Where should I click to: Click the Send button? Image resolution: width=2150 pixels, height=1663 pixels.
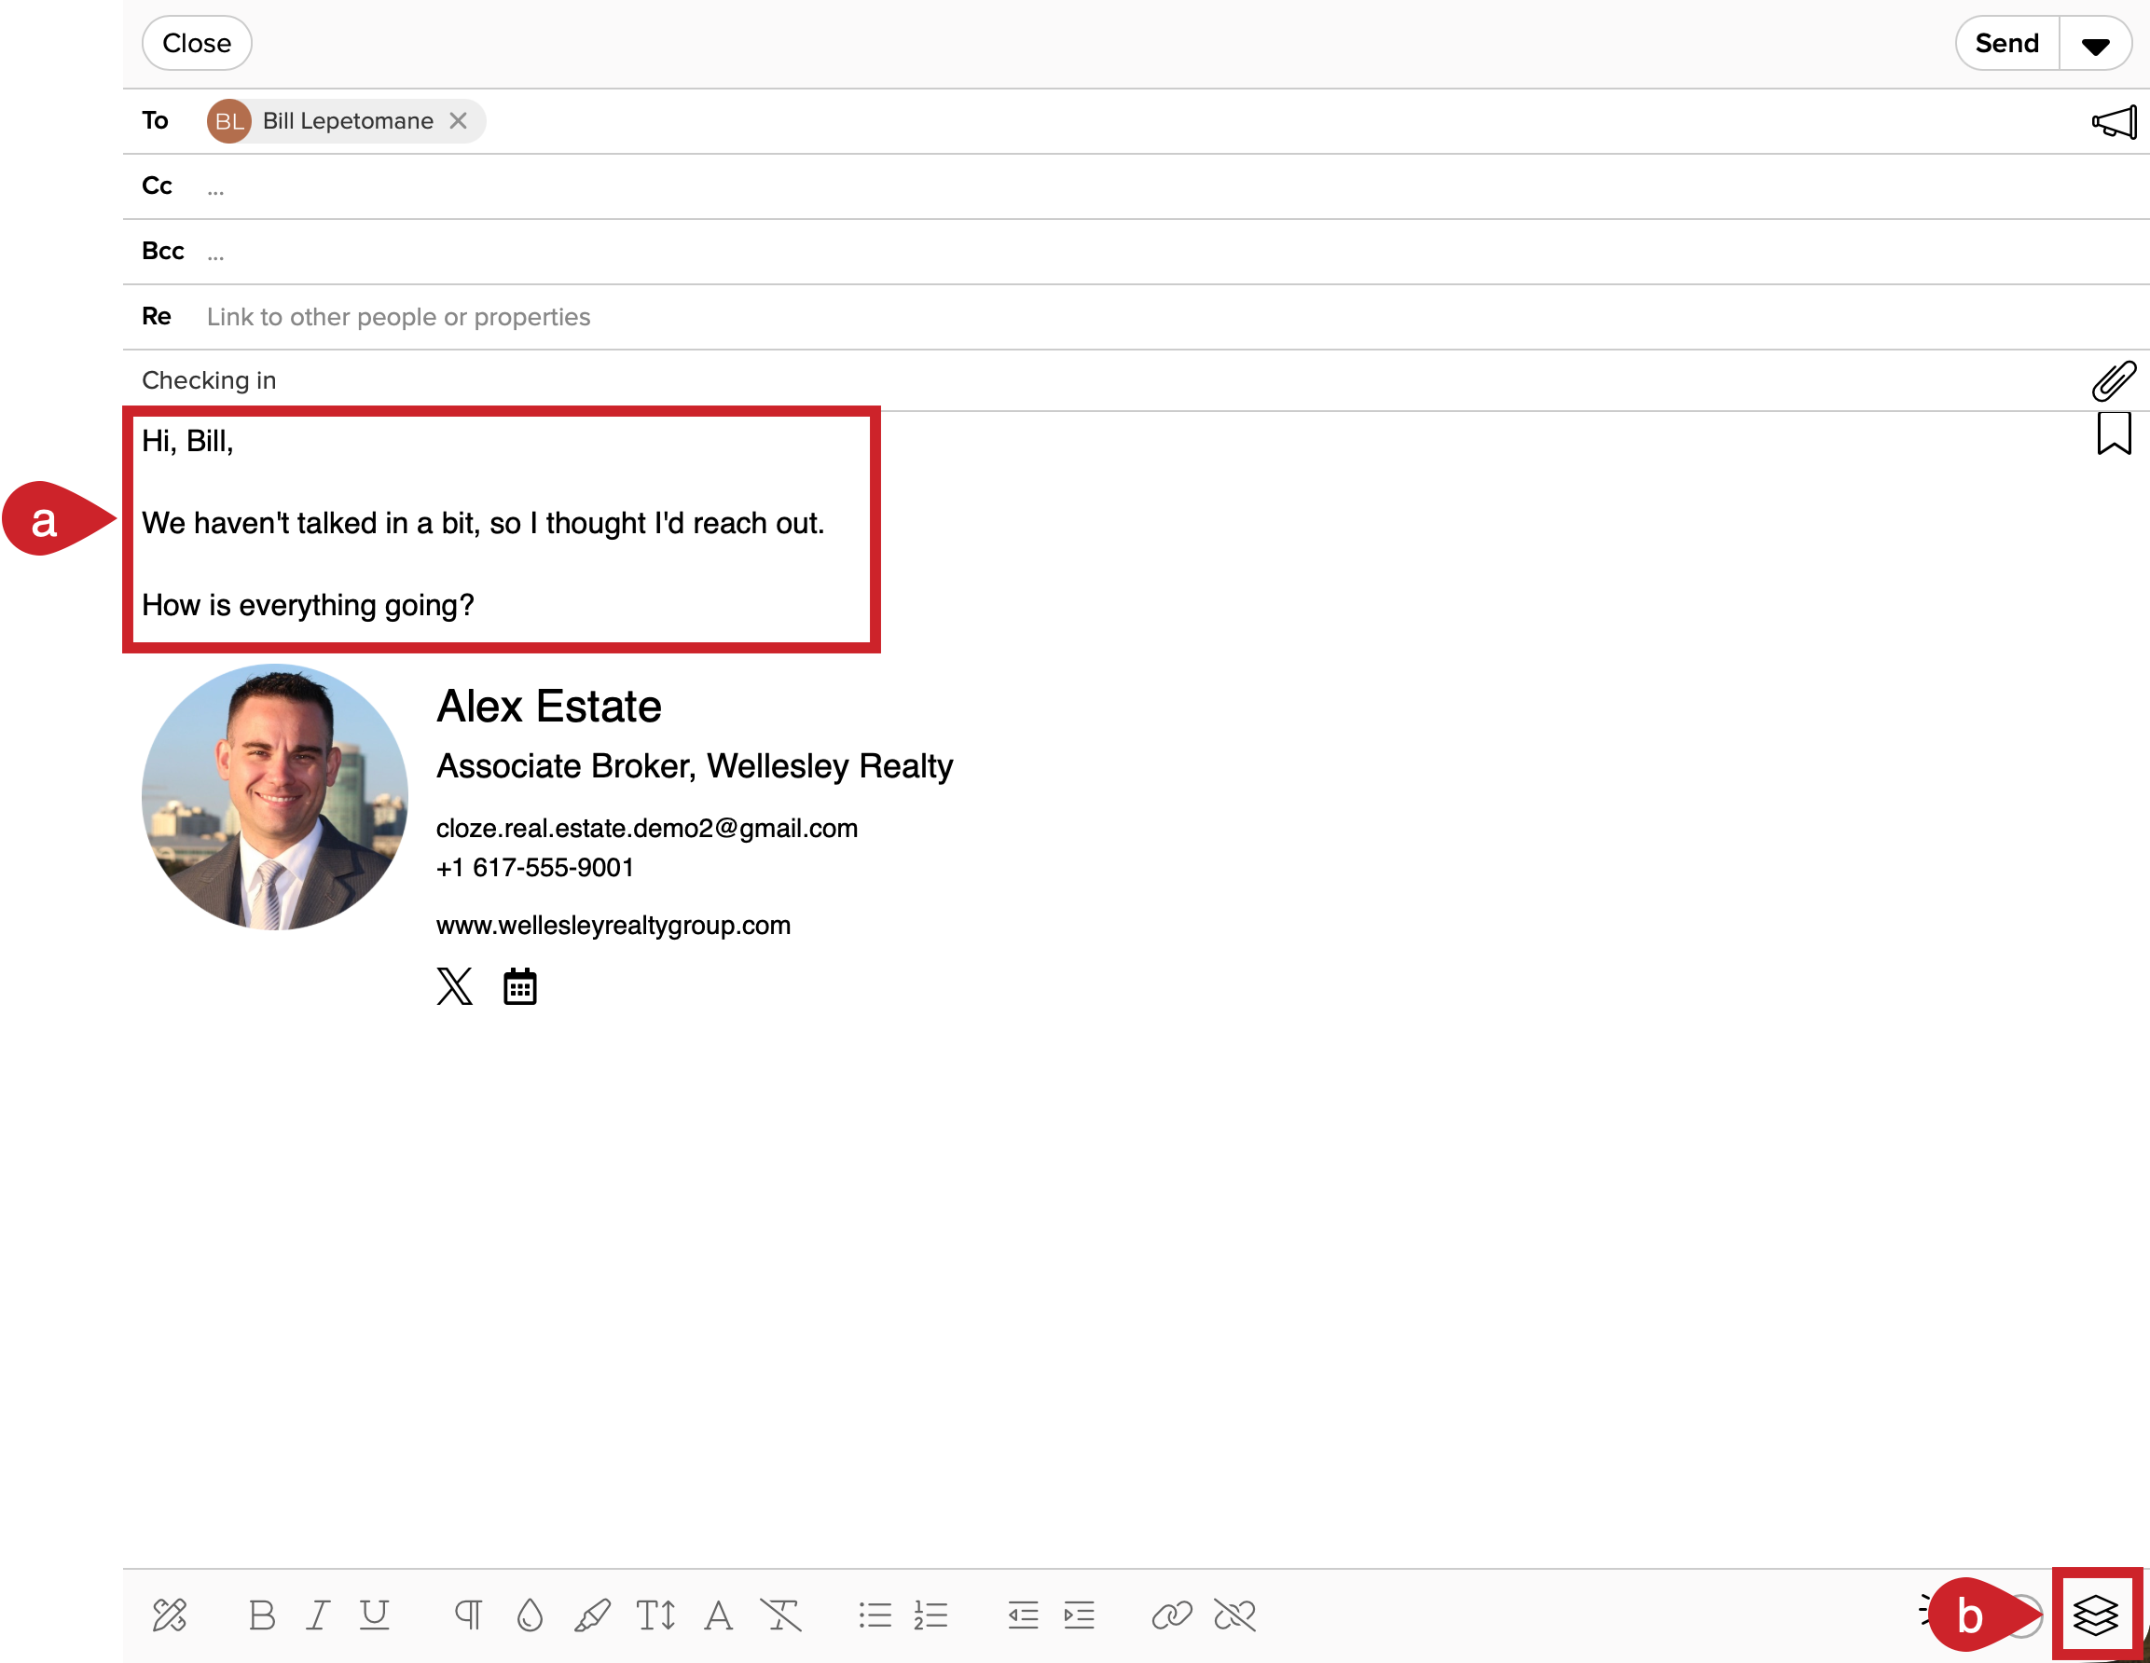(2006, 43)
